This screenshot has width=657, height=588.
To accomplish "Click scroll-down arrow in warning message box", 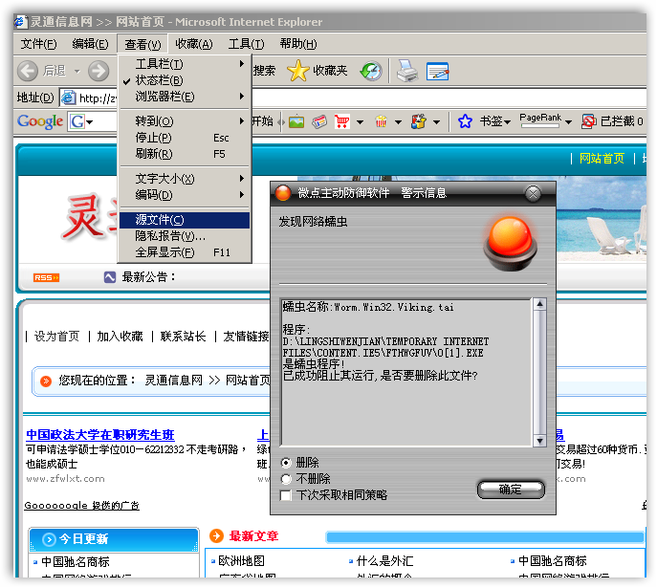I will click(x=539, y=441).
